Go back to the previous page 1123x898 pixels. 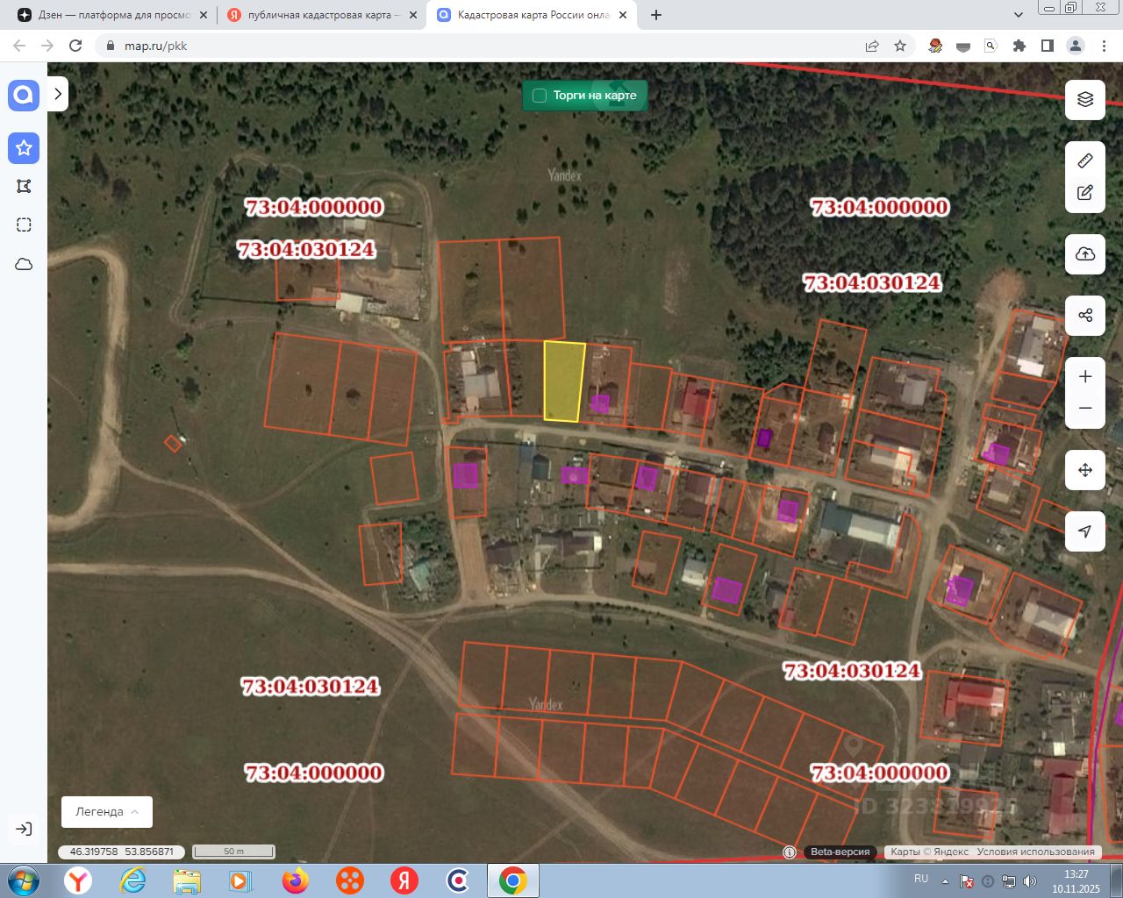point(19,46)
